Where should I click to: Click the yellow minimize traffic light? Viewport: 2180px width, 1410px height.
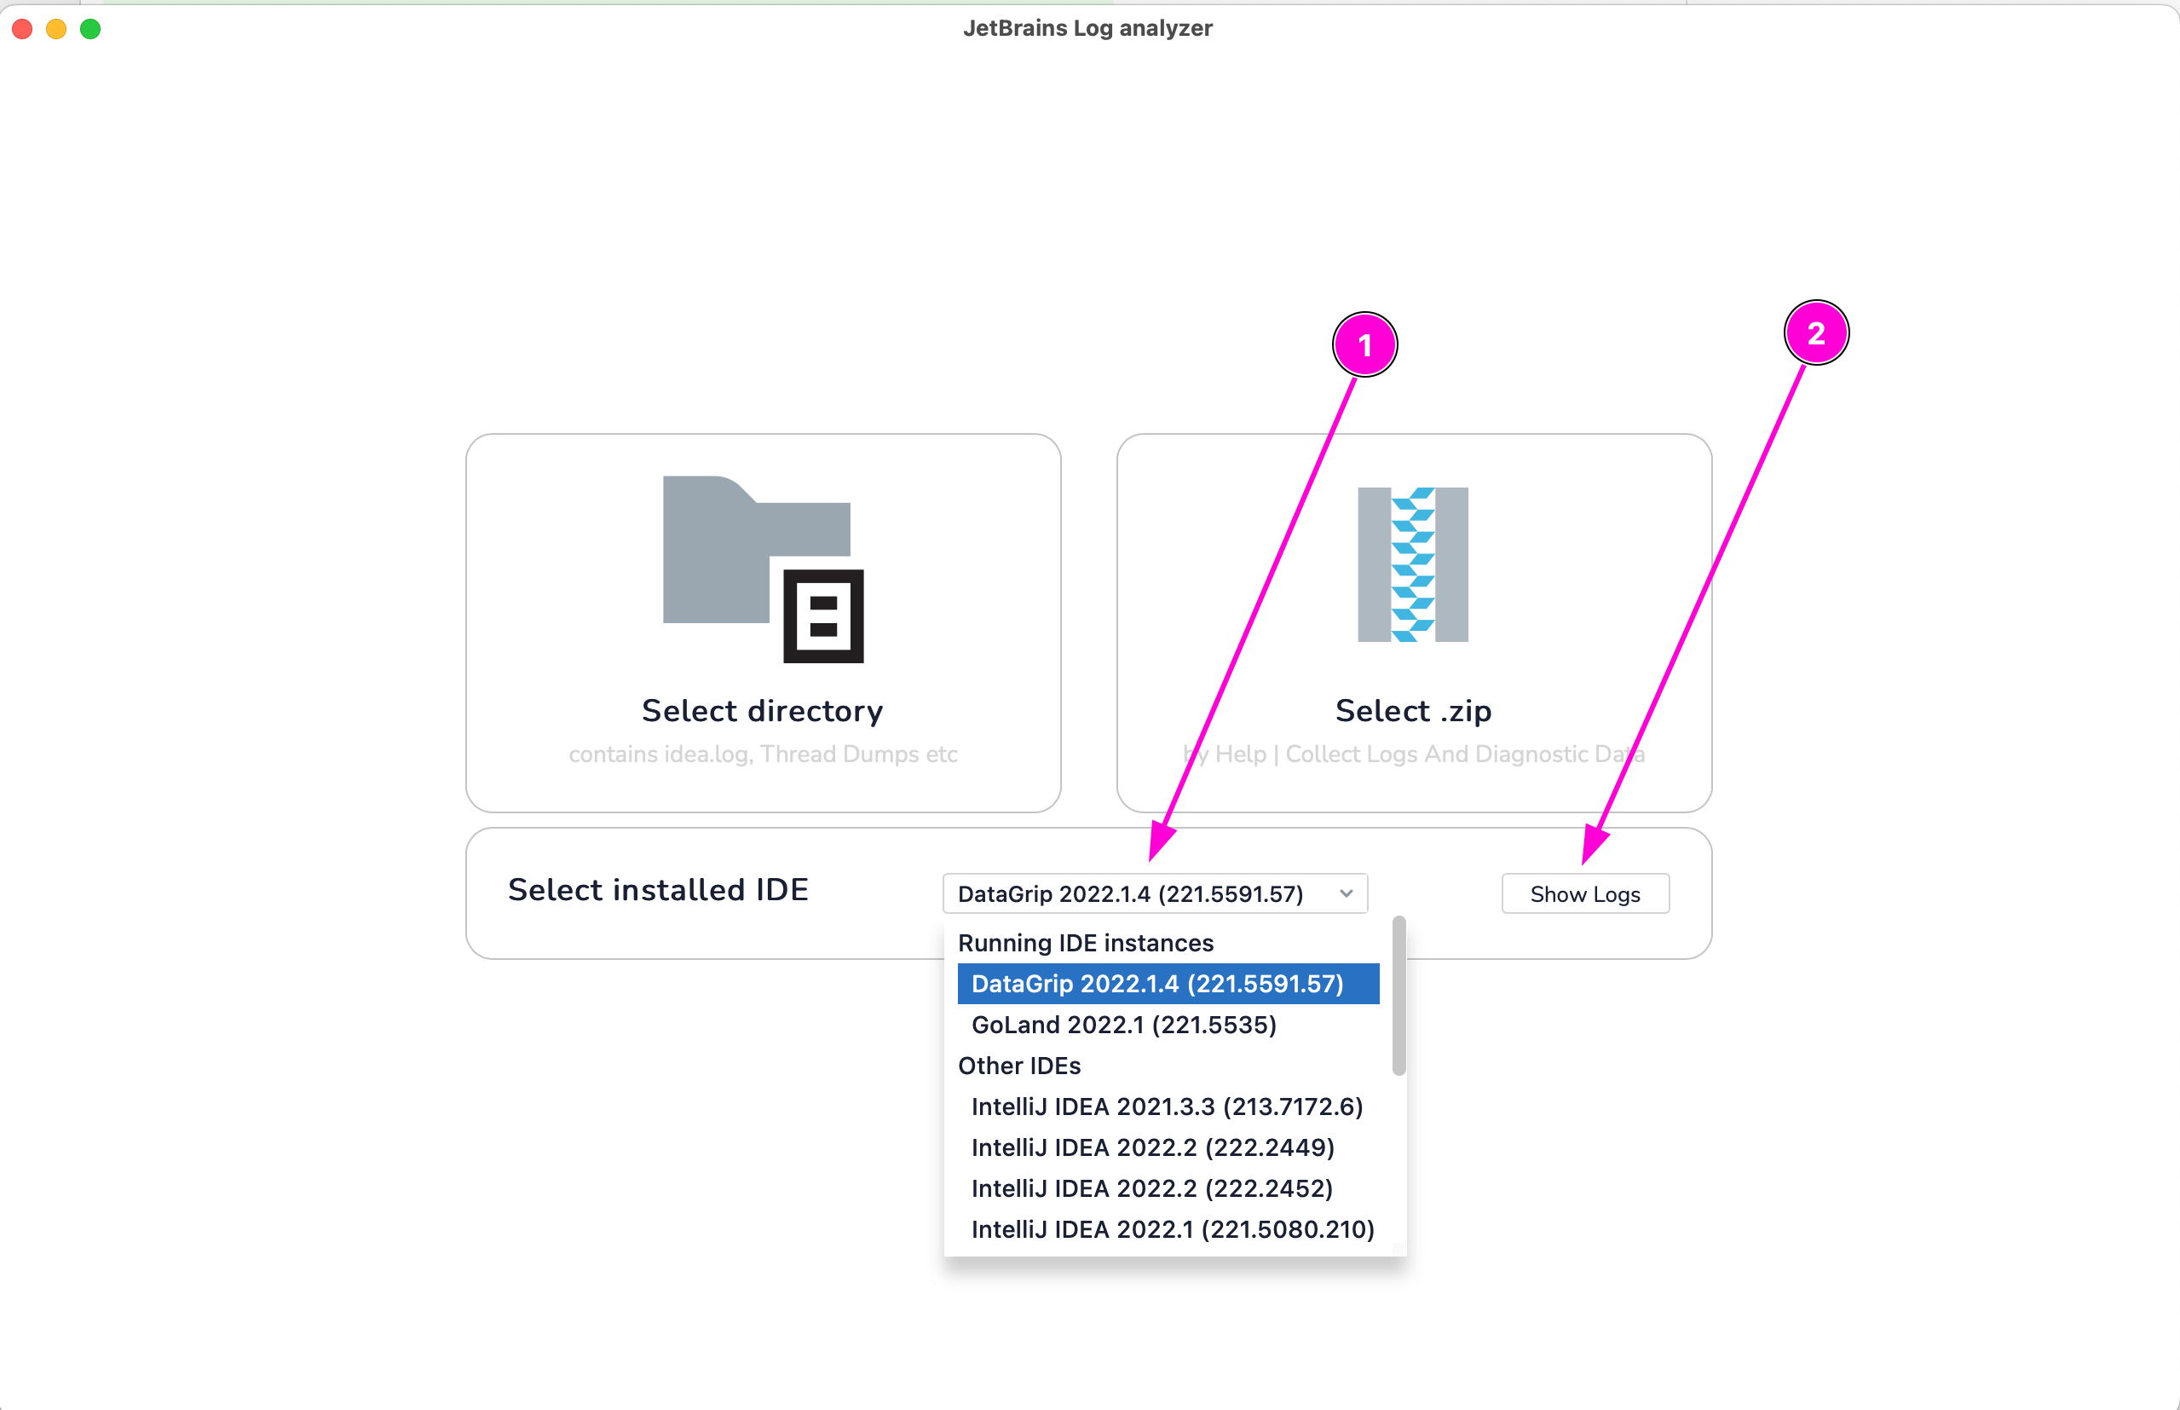[x=56, y=28]
